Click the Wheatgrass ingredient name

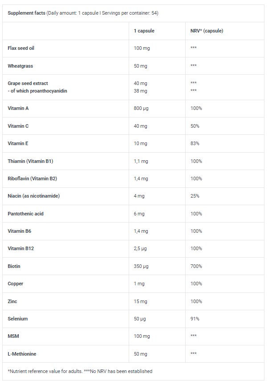(x=20, y=66)
